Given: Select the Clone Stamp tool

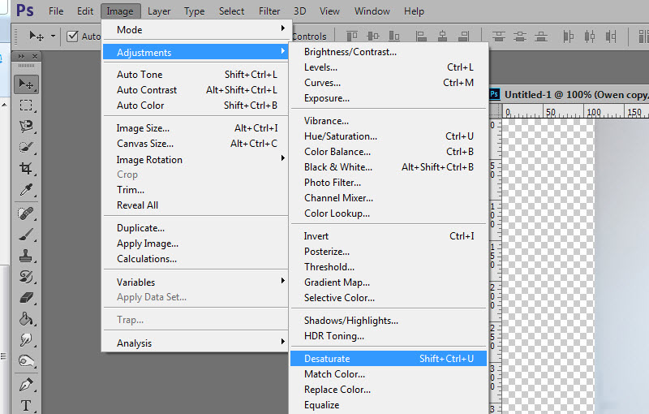Looking at the screenshot, I should [26, 256].
